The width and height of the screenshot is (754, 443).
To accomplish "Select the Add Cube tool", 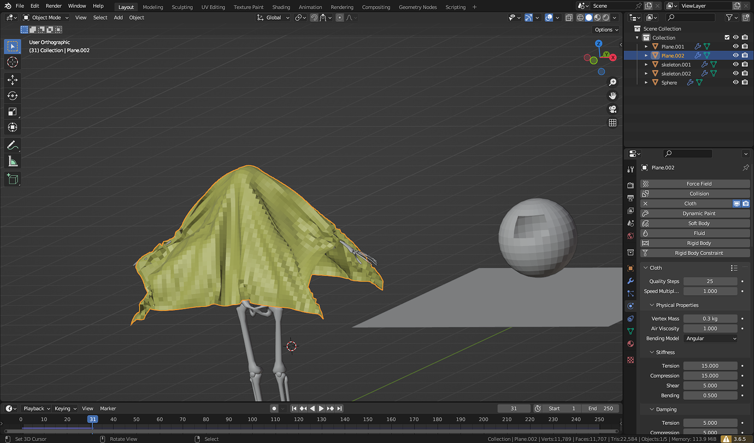I will click(x=13, y=179).
